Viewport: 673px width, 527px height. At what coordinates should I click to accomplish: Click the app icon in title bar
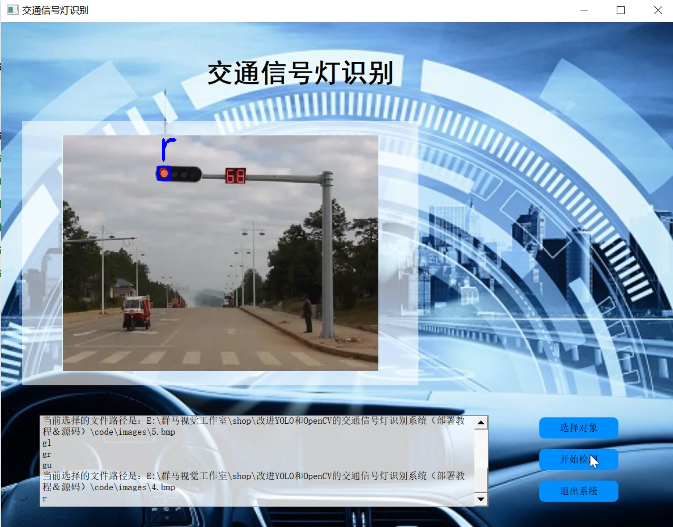pos(13,10)
